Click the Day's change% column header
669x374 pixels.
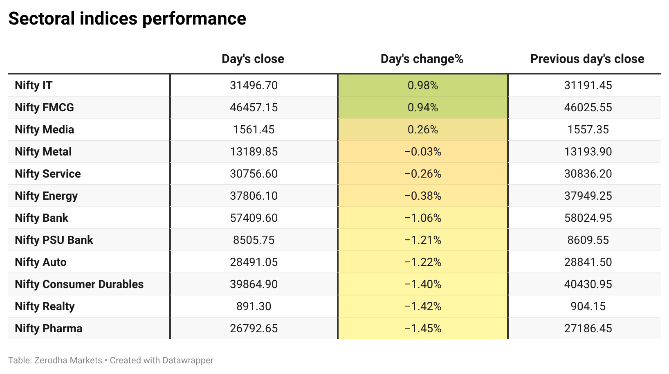point(422,59)
